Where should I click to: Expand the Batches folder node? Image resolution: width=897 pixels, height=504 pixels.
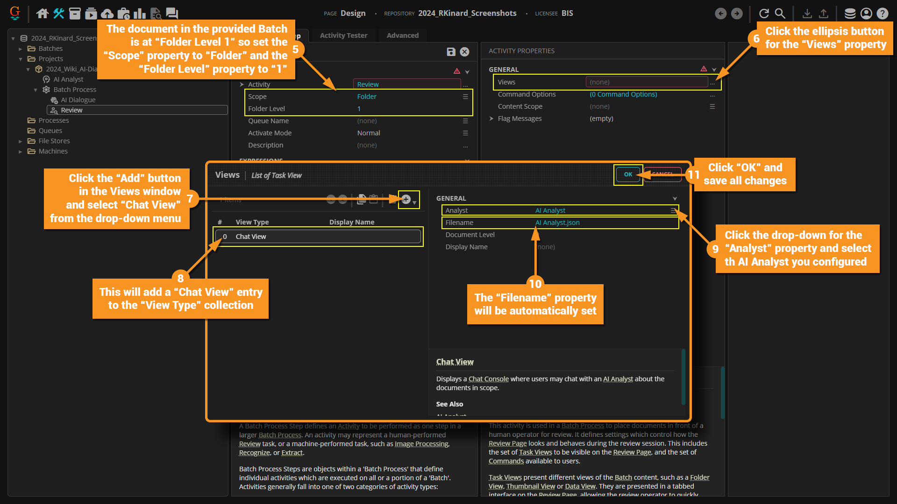click(21, 49)
